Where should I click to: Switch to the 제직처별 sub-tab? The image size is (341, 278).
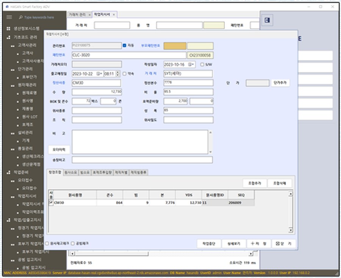121,172
